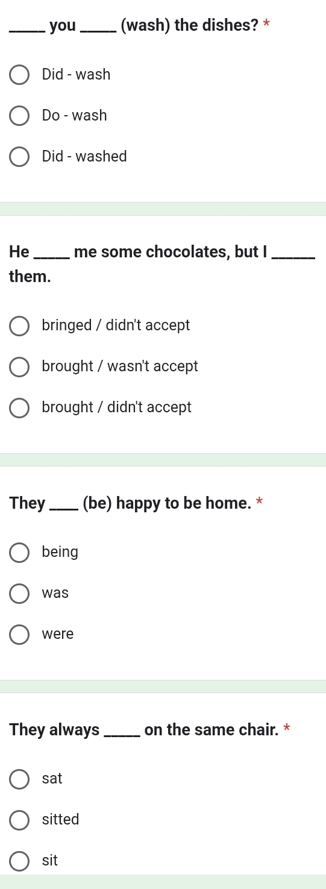
Task: Click green divider below "Did - washed" option
Action: click(163, 209)
